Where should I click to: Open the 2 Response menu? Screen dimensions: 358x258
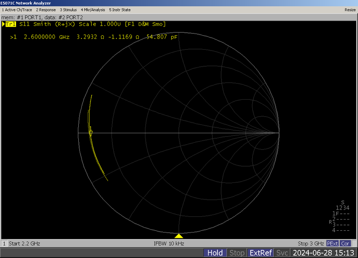tap(45, 9)
